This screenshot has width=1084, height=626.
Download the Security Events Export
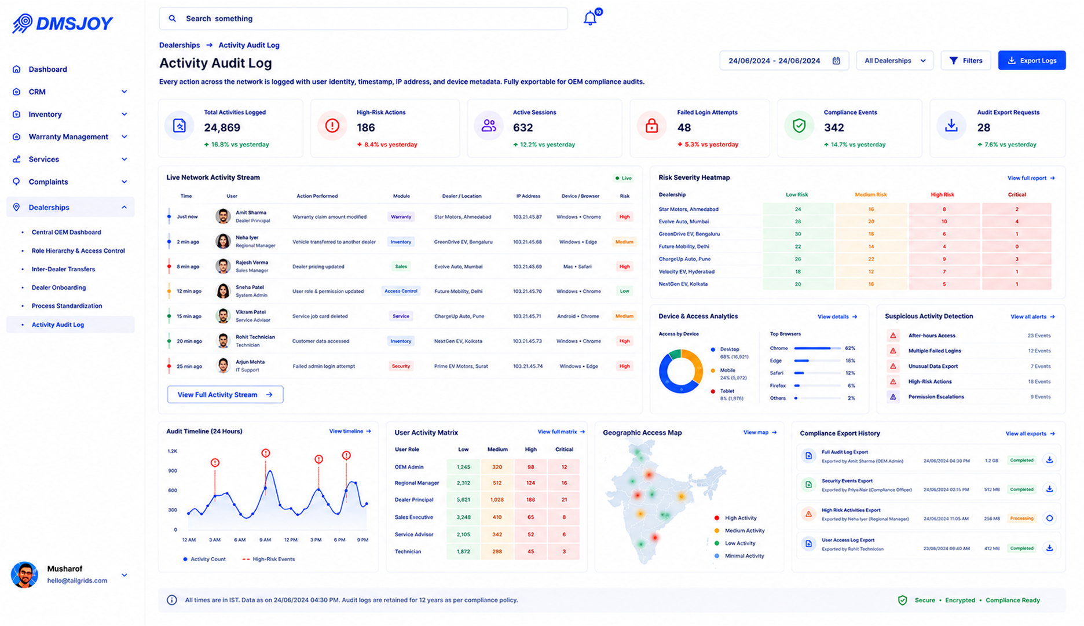pos(1049,489)
